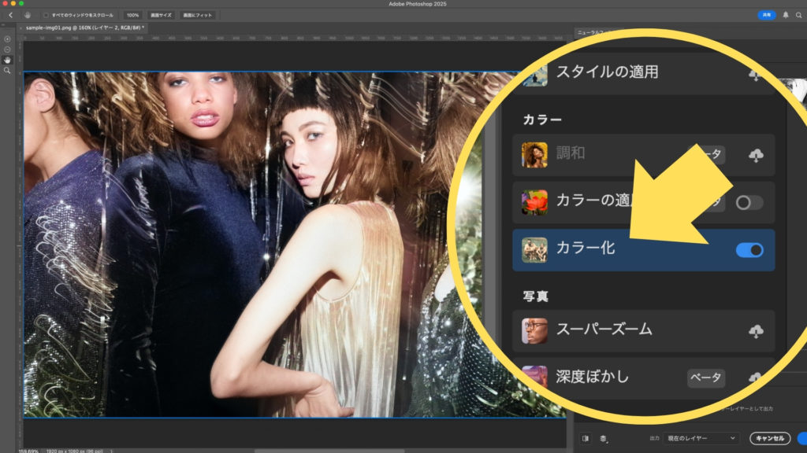This screenshot has height=453, width=807.
Task: Enable the カラーの適用 toggle switch
Action: click(749, 202)
